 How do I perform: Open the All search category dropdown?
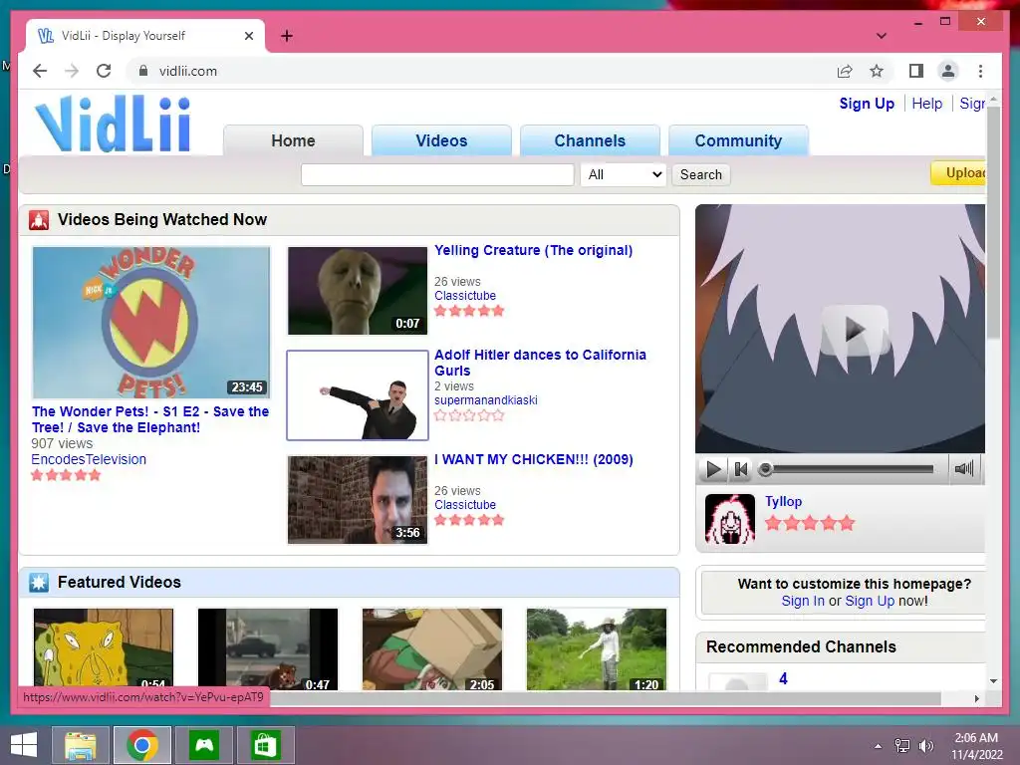(x=624, y=174)
